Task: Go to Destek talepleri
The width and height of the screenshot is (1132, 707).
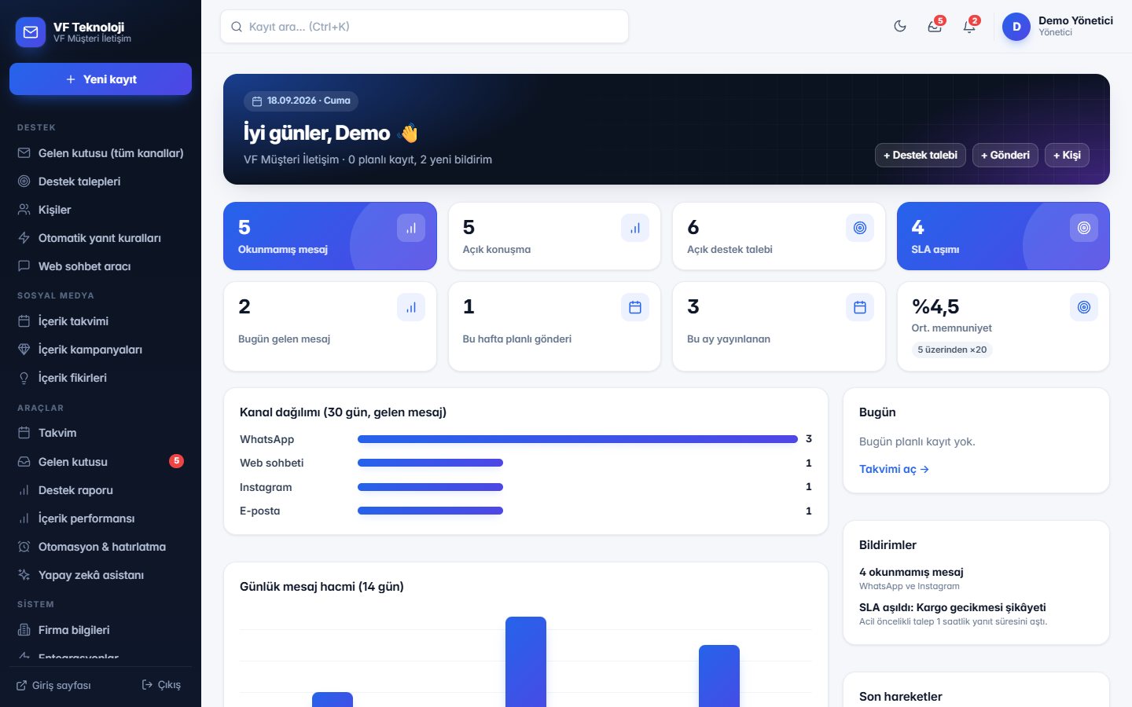Action: [101, 181]
